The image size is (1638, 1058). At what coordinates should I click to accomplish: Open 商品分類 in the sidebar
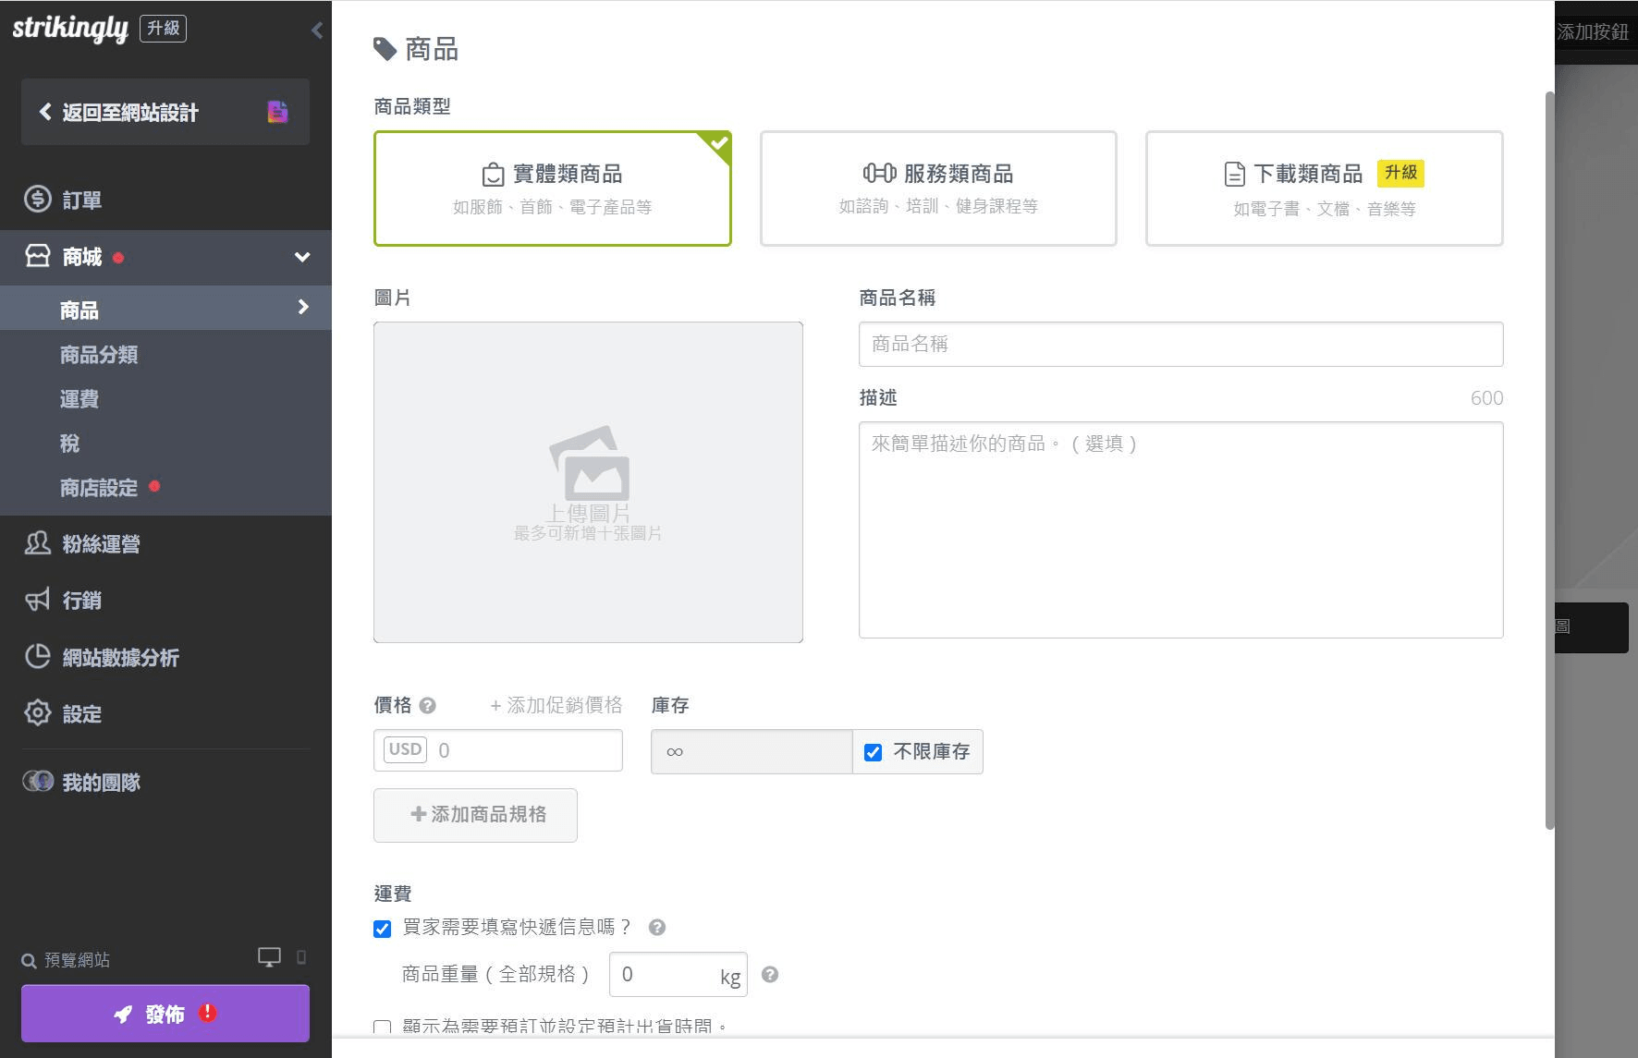coord(99,355)
